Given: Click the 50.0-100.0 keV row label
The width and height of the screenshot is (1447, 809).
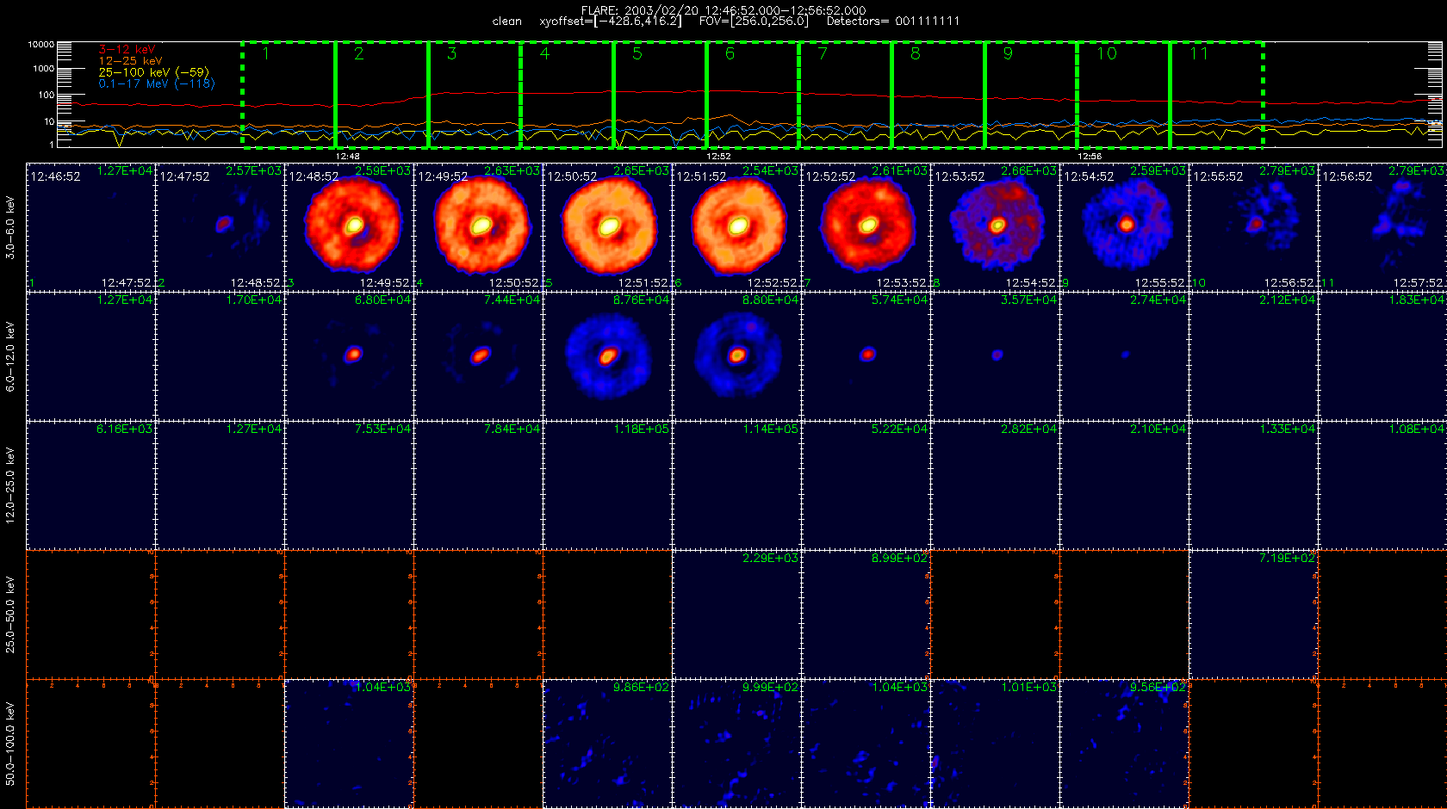Looking at the screenshot, I should 10,744.
